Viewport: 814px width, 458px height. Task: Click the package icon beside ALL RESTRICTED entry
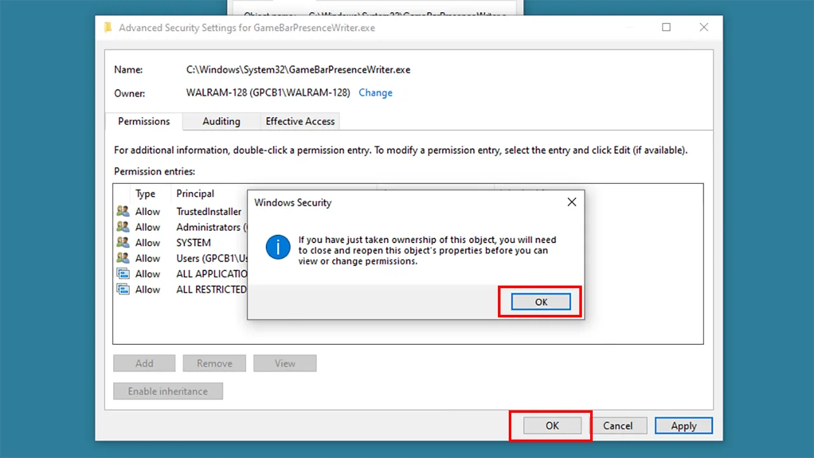pyautogui.click(x=123, y=289)
